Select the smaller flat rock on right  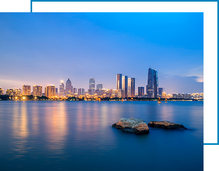(x=167, y=125)
